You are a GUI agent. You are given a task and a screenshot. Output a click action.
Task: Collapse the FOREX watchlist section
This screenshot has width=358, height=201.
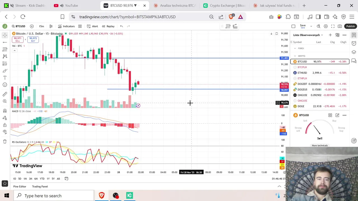pos(295,48)
